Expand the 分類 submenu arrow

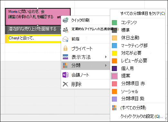tap(106, 65)
